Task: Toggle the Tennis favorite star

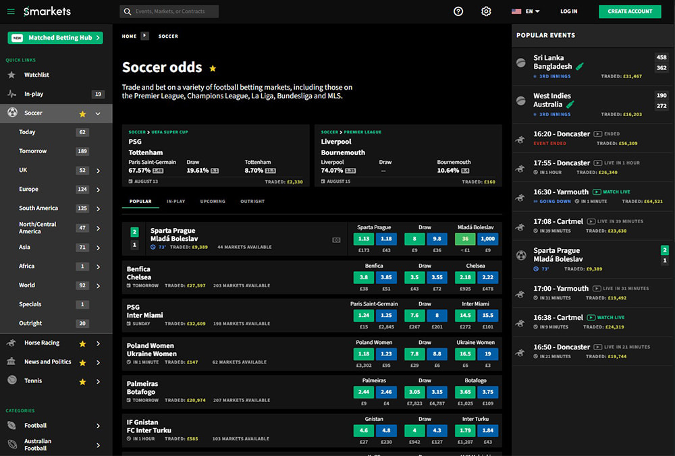Action: click(82, 381)
